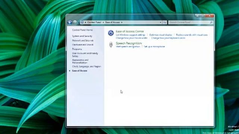
Task: Open the Speech Recognition microphone icon
Action: point(111,45)
